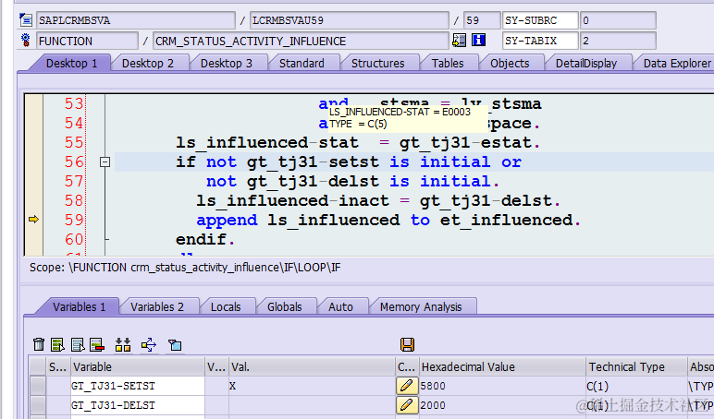Click the Variable column header
This screenshot has width=714, height=419.
138,366
